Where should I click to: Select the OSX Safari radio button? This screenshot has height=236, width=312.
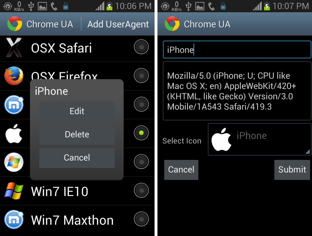141,47
